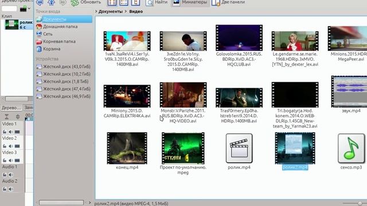Image resolution: width=367 pixels, height=206 pixels.
Task: Mute the Video 3 track
Action: click(10, 160)
